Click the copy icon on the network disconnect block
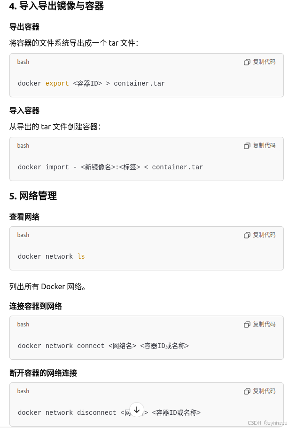The height and width of the screenshot is (428, 289). [247, 391]
